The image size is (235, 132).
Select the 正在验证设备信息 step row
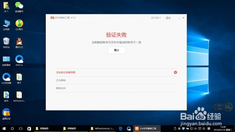[x=116, y=72]
